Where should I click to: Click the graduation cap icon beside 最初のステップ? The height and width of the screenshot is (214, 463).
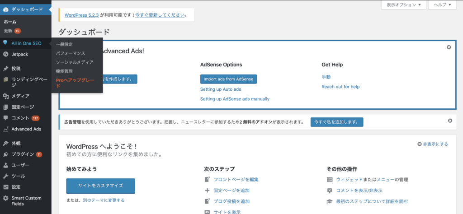tap(330, 202)
